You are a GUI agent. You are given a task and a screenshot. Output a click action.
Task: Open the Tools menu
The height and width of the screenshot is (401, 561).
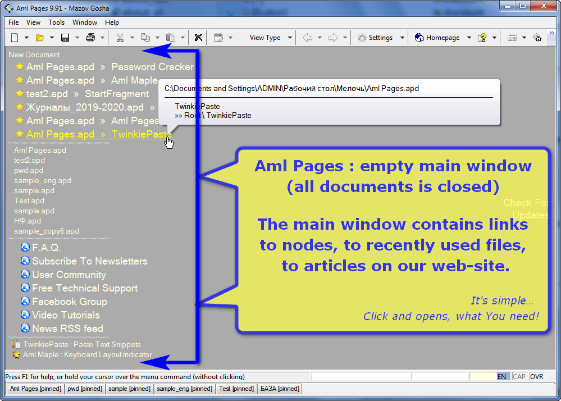click(x=57, y=22)
